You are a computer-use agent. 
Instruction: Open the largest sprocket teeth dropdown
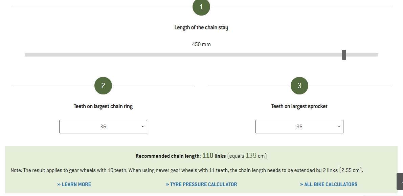299,127
